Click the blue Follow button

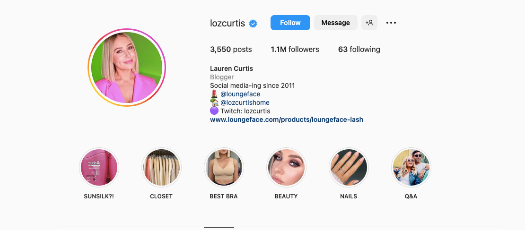(290, 23)
